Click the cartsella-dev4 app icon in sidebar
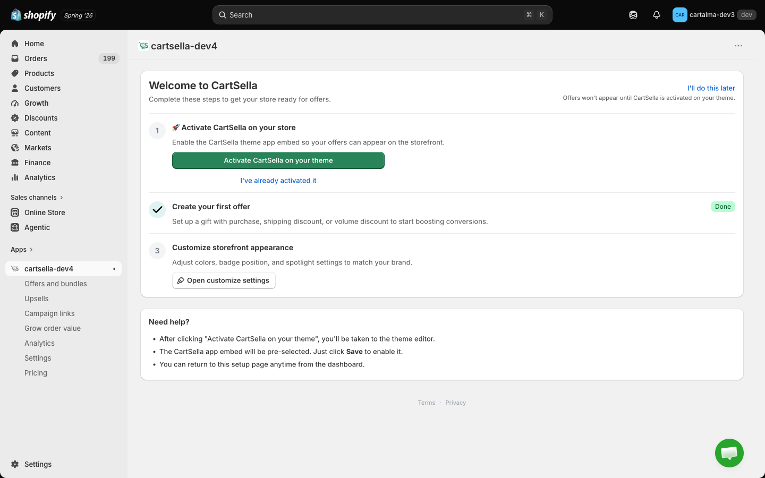This screenshot has width=765, height=478. (15, 269)
